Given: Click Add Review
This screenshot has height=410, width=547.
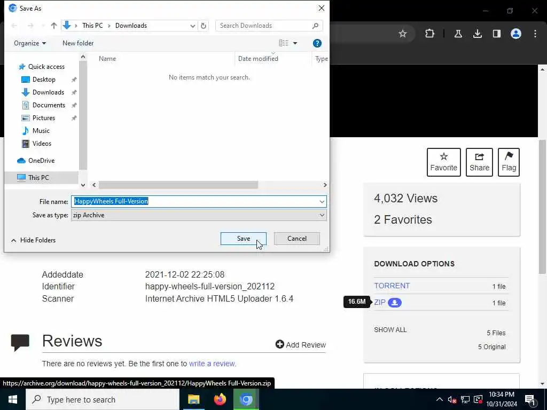Looking at the screenshot, I should pos(300,344).
